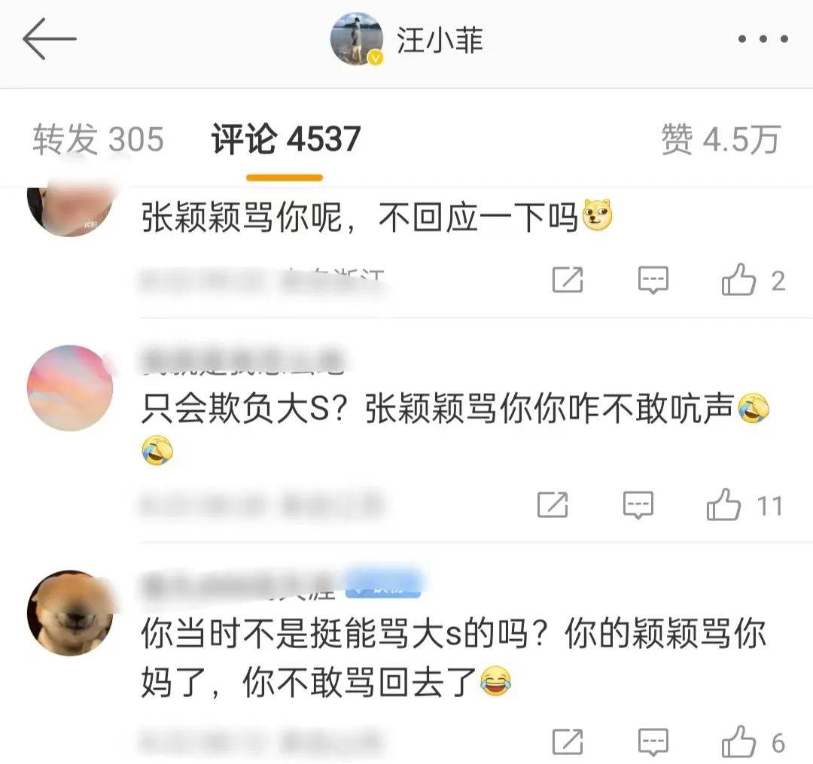The height and width of the screenshot is (764, 813).
Task: Repost the comment starting 只会欺负大S
Action: click(553, 505)
